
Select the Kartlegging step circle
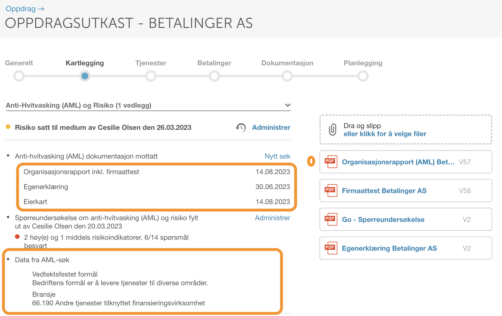click(85, 76)
